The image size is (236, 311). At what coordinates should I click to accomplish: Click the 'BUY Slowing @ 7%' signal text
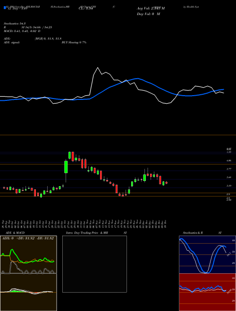click(74, 42)
